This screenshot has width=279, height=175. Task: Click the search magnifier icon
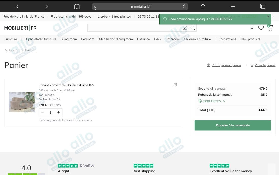click(x=193, y=28)
